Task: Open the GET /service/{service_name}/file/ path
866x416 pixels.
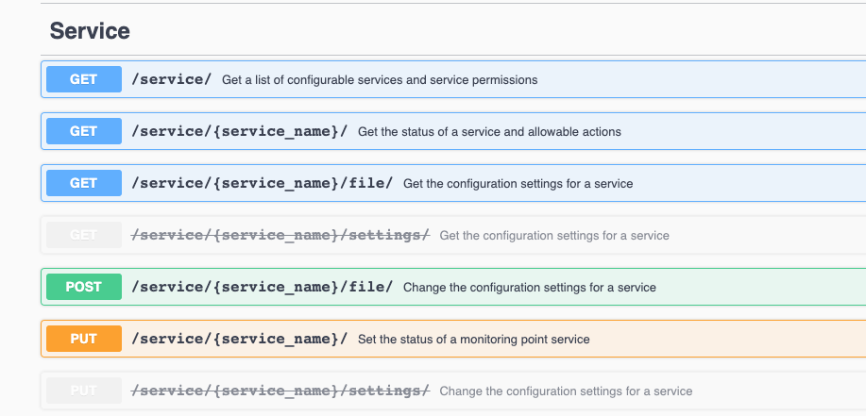Action: 263,183
